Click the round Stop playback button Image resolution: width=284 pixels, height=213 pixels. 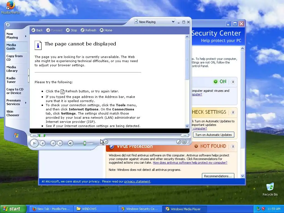coord(42,143)
